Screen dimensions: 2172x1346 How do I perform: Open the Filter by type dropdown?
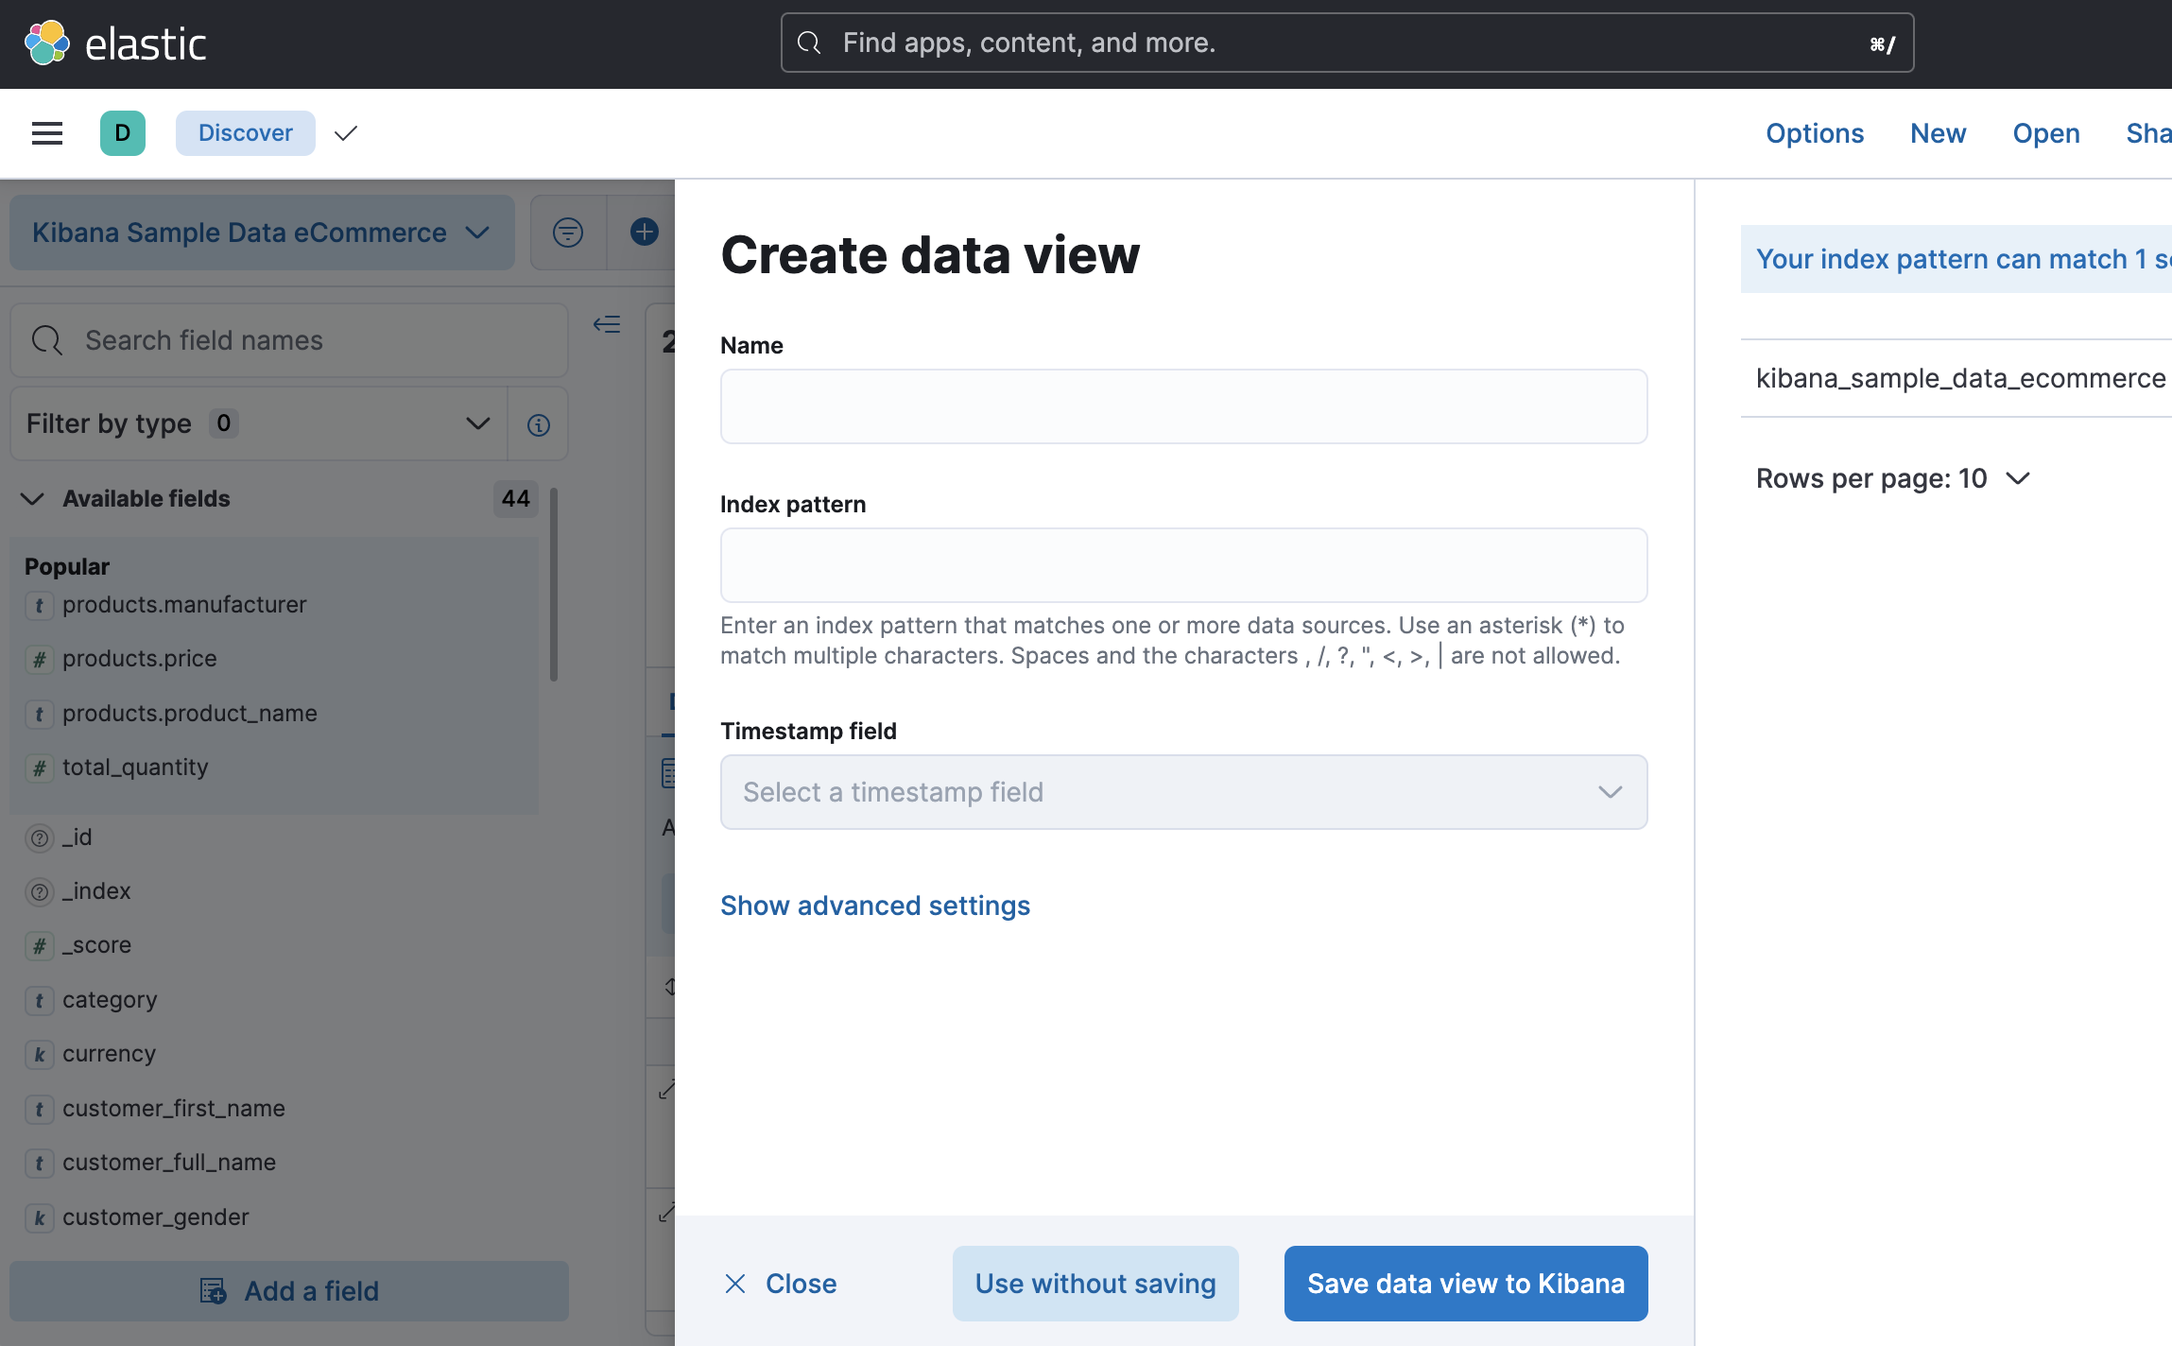tap(257, 423)
